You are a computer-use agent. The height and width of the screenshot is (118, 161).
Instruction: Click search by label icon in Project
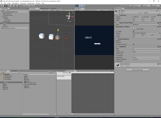52,73
